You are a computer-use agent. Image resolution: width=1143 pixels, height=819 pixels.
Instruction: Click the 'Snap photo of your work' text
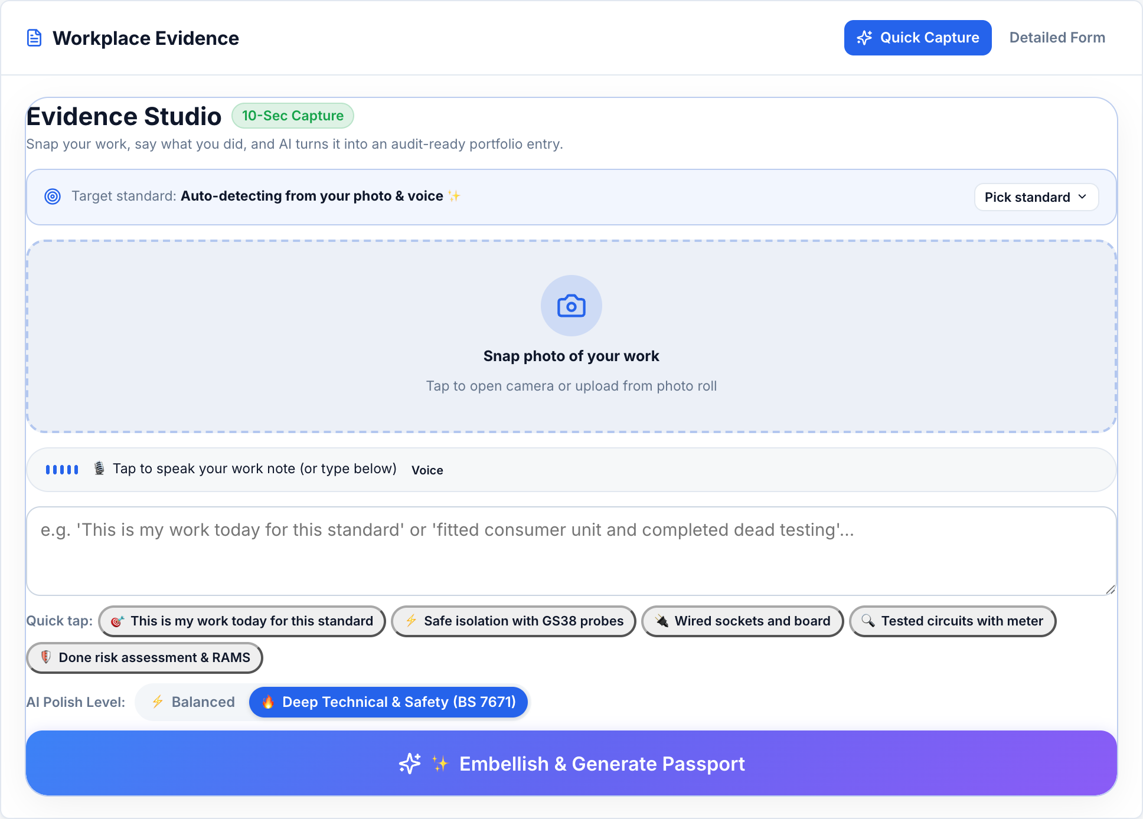(571, 356)
